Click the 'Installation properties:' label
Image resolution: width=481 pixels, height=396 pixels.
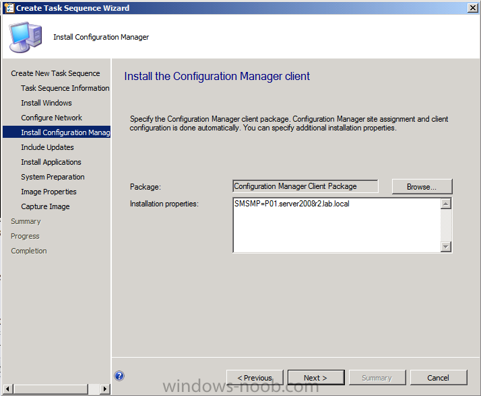point(164,204)
